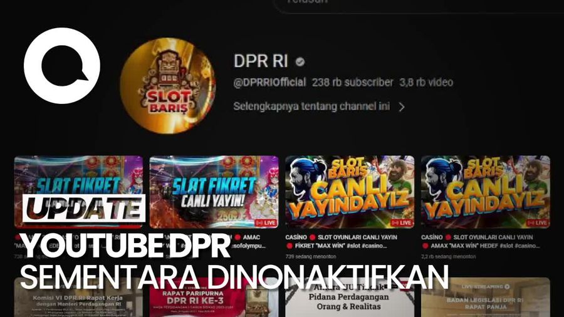Image resolution: width=564 pixels, height=317 pixels.
Task: Open Pidana Perdagangan Orang & Realitas thumbnail
Action: [x=350, y=297]
